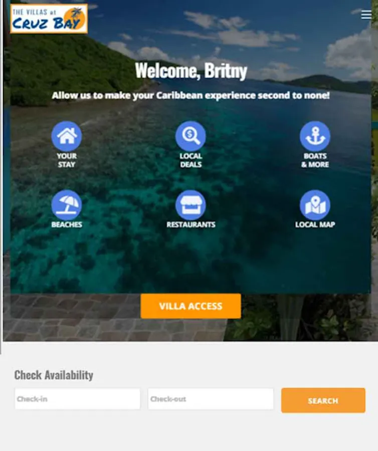Screen dimensions: 378x451
Task: Click the Beaches text label
Action: point(67,224)
